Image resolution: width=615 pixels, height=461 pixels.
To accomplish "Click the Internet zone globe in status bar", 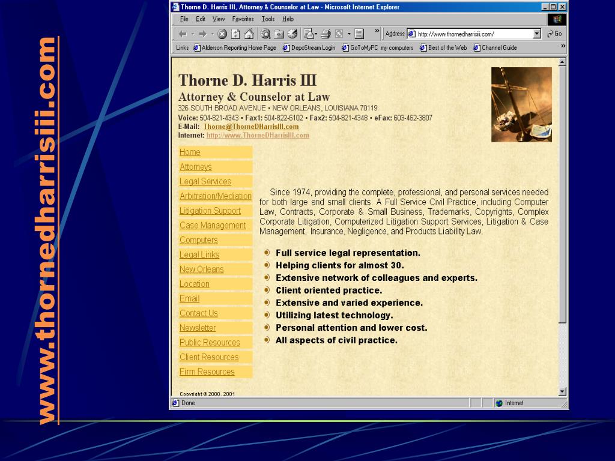I will pyautogui.click(x=499, y=403).
